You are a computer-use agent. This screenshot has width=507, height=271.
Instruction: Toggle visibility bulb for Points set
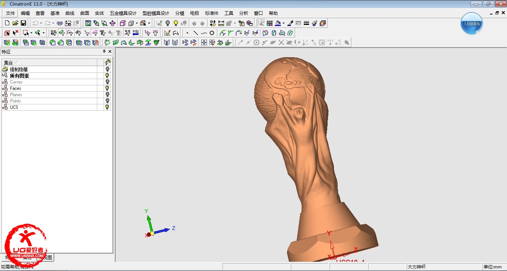[x=107, y=101]
